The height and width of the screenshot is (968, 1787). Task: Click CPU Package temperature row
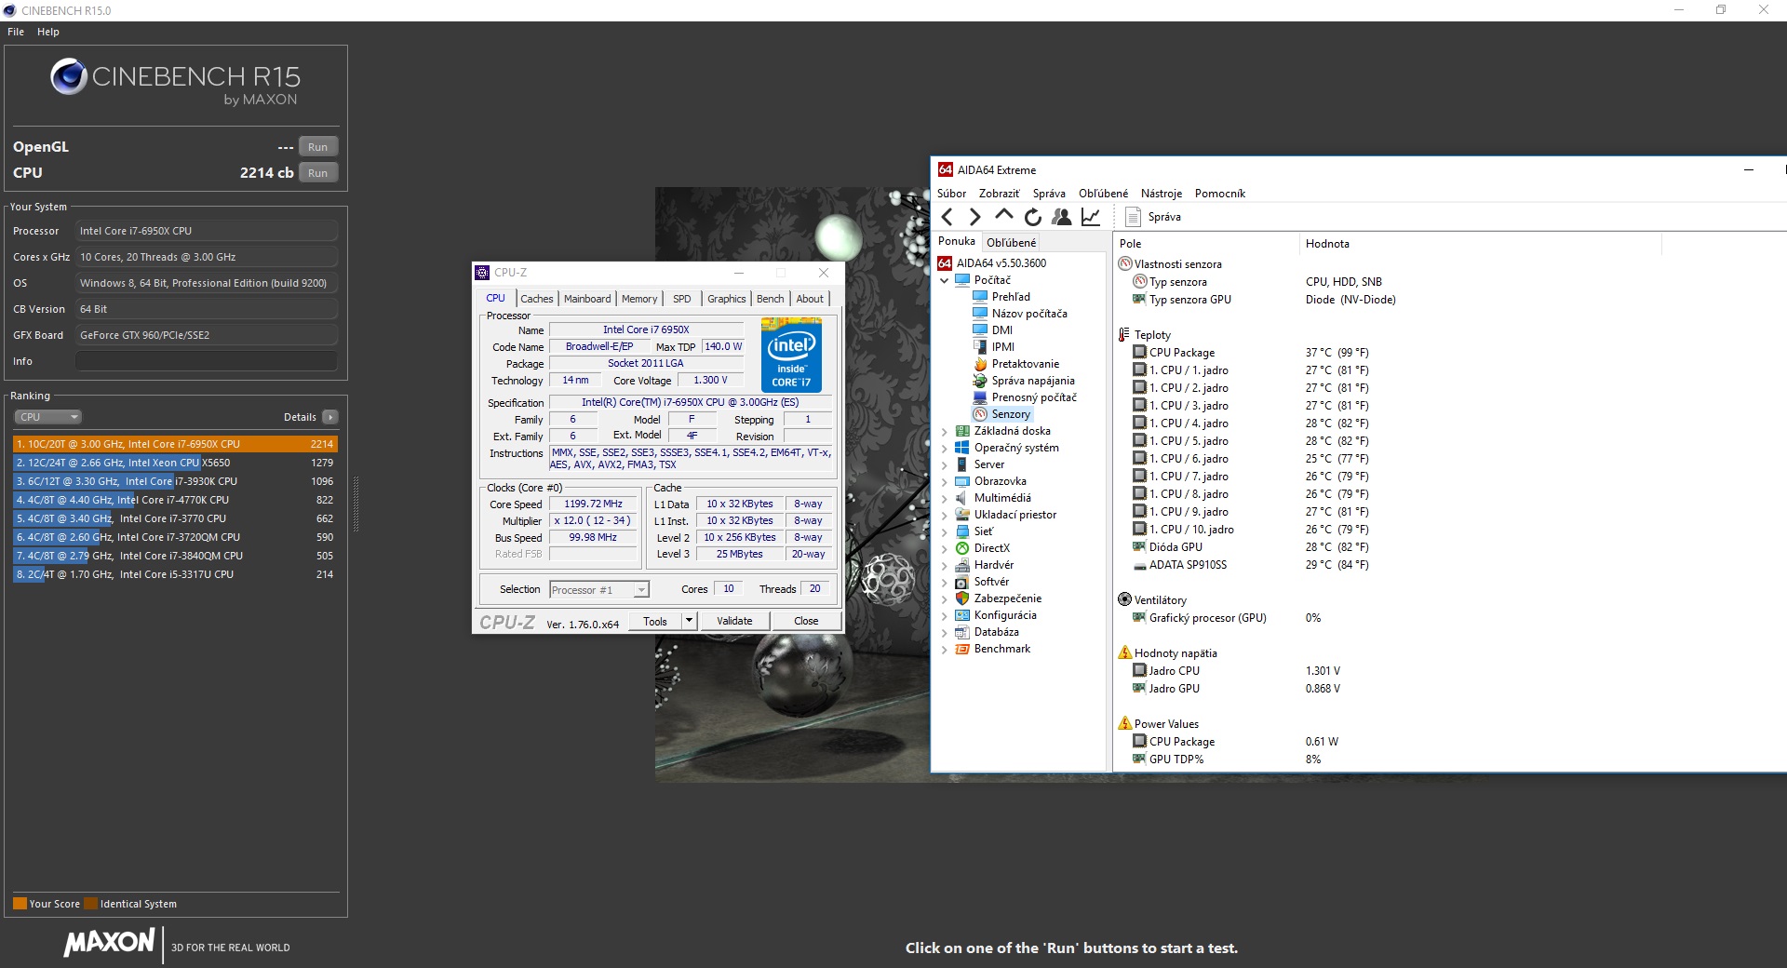[1250, 353]
